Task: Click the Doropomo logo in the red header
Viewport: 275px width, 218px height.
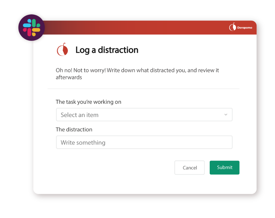Action: coord(240,27)
